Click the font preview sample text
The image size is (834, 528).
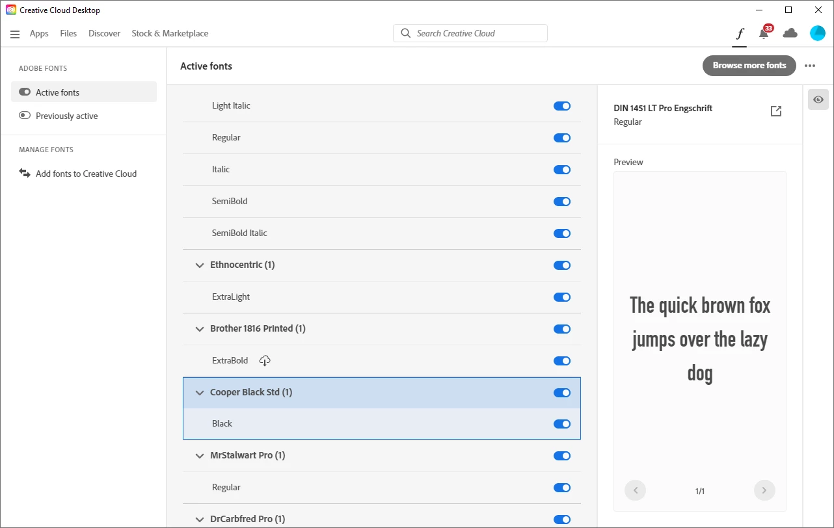(700, 339)
